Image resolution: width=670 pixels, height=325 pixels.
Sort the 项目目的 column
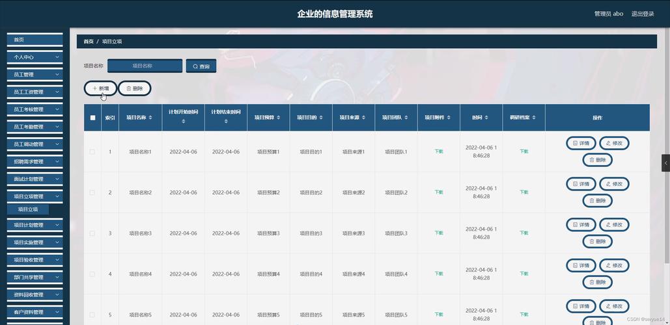tap(321, 117)
